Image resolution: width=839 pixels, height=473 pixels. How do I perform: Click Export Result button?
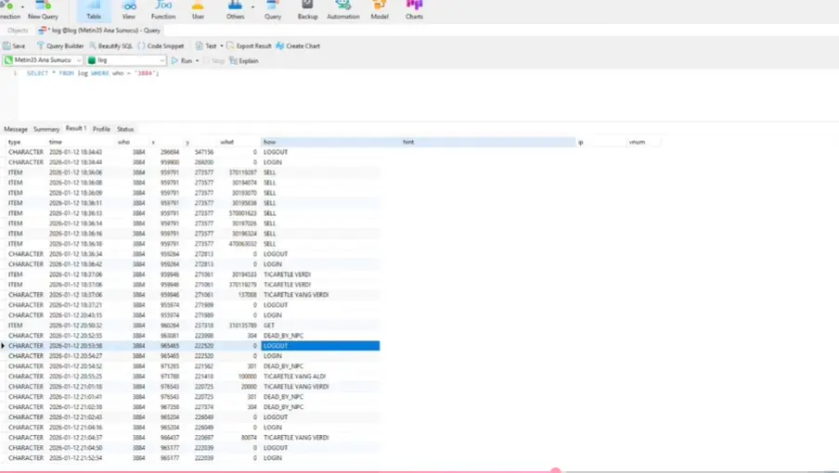pyautogui.click(x=249, y=45)
